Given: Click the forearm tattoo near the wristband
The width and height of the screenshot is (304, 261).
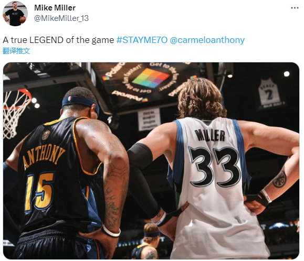Looking at the screenshot, I should point(279,180).
